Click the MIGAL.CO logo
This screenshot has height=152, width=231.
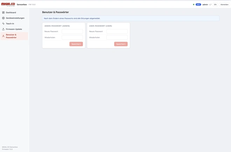pos(8,5)
